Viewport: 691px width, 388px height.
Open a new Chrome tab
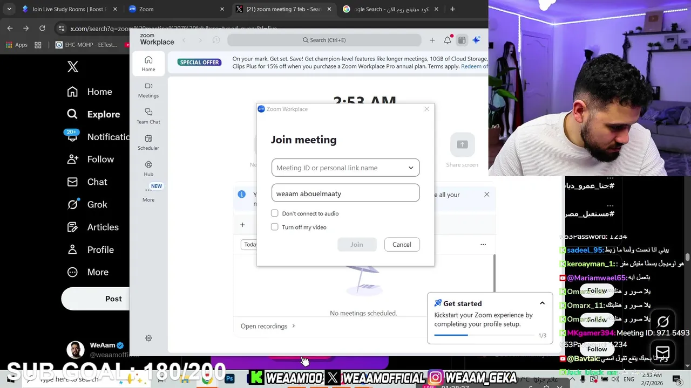point(452,9)
